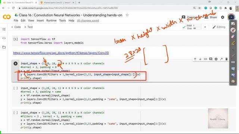Screen dimensions: 239x134
Task: Go back in browser history
Action: (x=3, y=8)
